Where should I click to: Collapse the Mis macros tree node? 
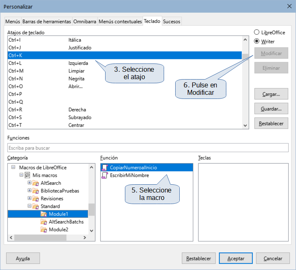click(x=21, y=175)
